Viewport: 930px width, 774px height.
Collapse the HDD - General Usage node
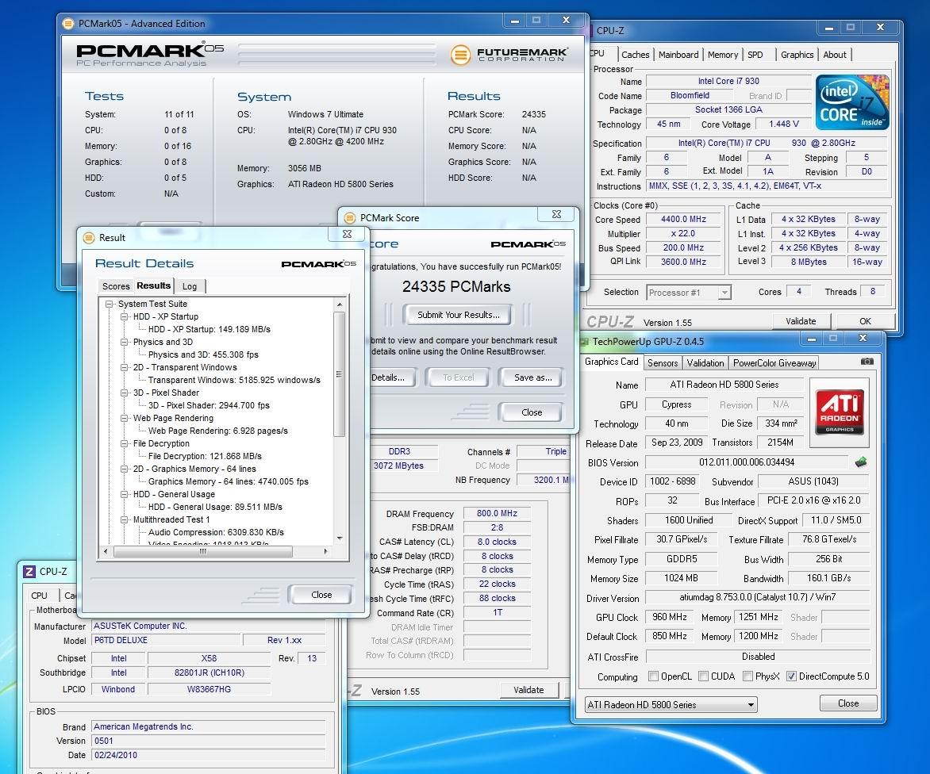click(124, 494)
